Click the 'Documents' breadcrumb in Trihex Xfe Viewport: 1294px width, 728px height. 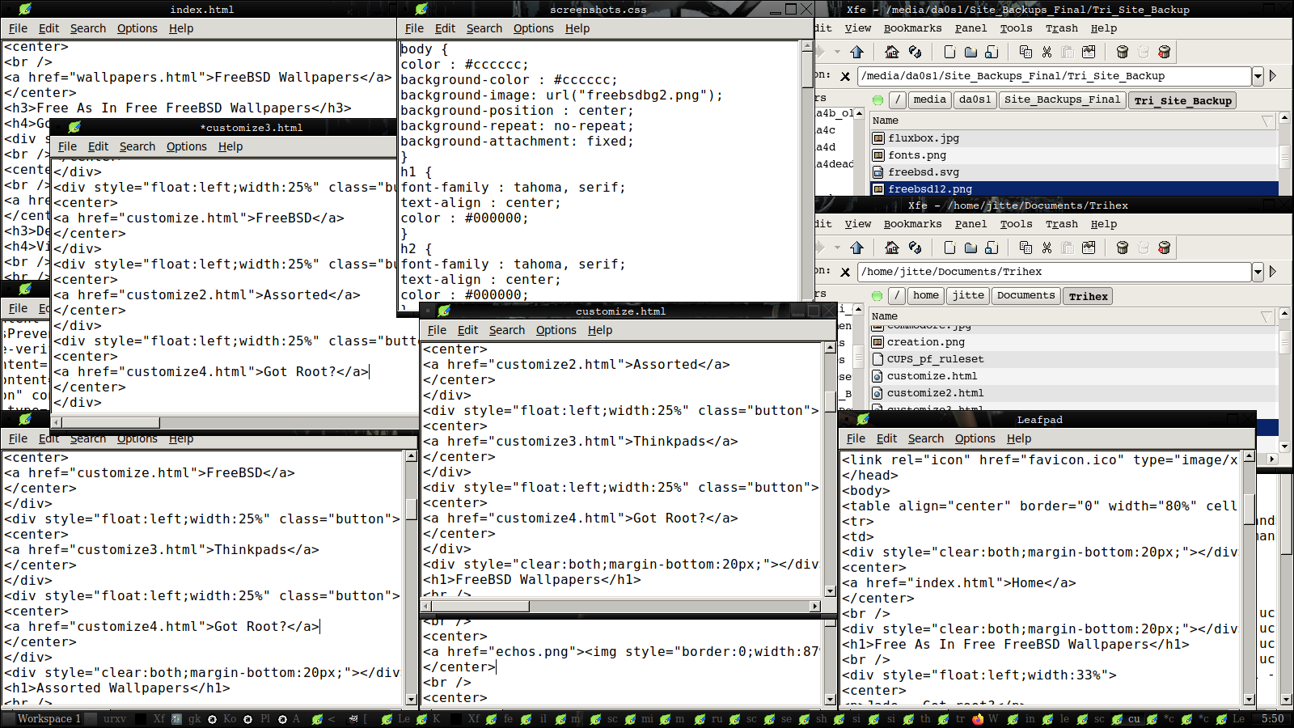pyautogui.click(x=1025, y=295)
